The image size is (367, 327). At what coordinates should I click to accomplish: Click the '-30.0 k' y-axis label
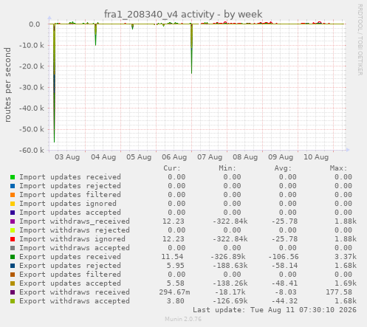(32, 87)
